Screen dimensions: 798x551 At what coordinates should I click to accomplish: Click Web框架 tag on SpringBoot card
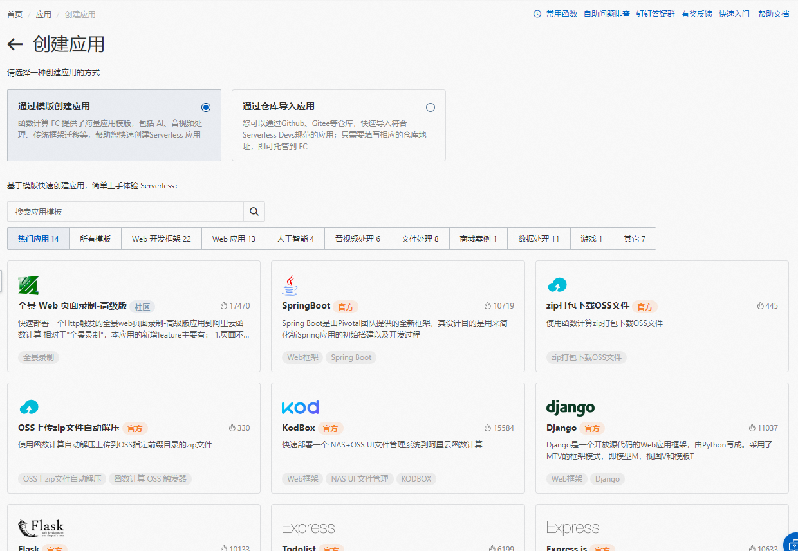pos(303,357)
